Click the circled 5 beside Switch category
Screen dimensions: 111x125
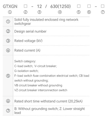pyautogui.click(x=8, y=76)
